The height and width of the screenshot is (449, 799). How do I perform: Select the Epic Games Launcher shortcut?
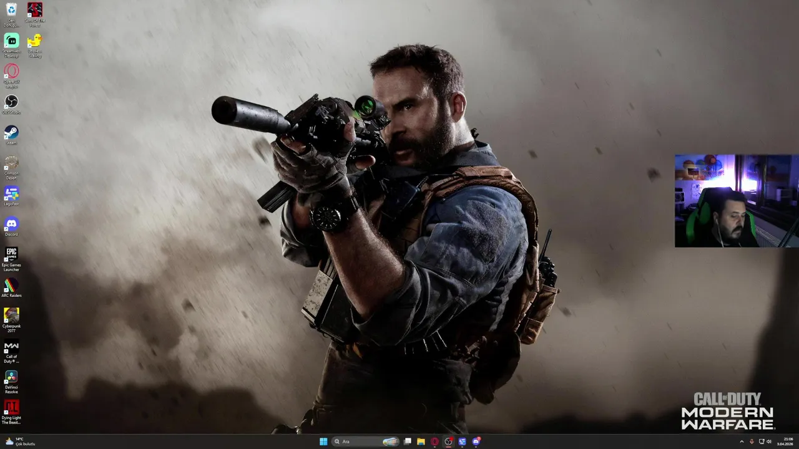tap(11, 259)
